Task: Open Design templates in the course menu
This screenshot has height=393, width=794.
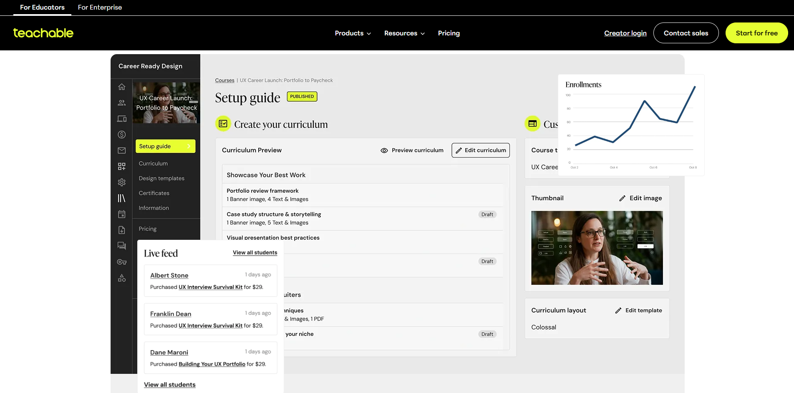Action: click(x=161, y=178)
